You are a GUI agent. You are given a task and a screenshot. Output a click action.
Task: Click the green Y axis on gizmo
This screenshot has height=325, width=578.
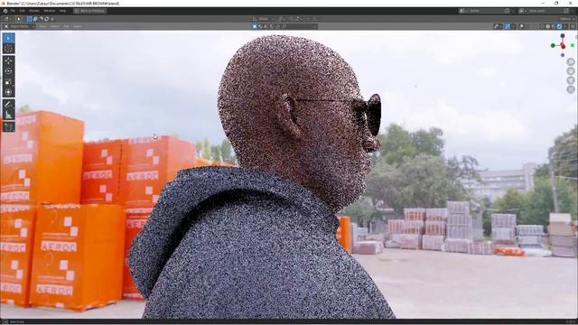(x=553, y=45)
